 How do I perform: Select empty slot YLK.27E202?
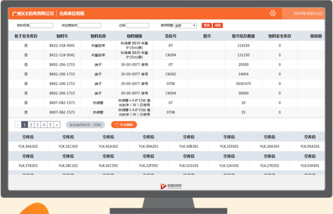pyautogui.click(x=269, y=166)
